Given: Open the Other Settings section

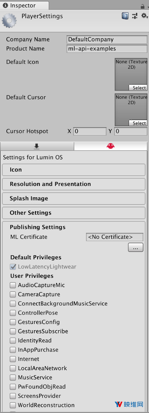Looking at the screenshot, I should click(x=74, y=213).
